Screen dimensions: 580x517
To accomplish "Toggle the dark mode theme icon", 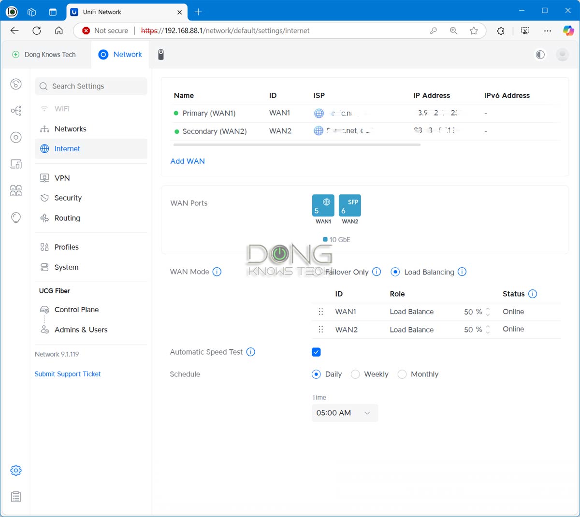I will click(540, 55).
